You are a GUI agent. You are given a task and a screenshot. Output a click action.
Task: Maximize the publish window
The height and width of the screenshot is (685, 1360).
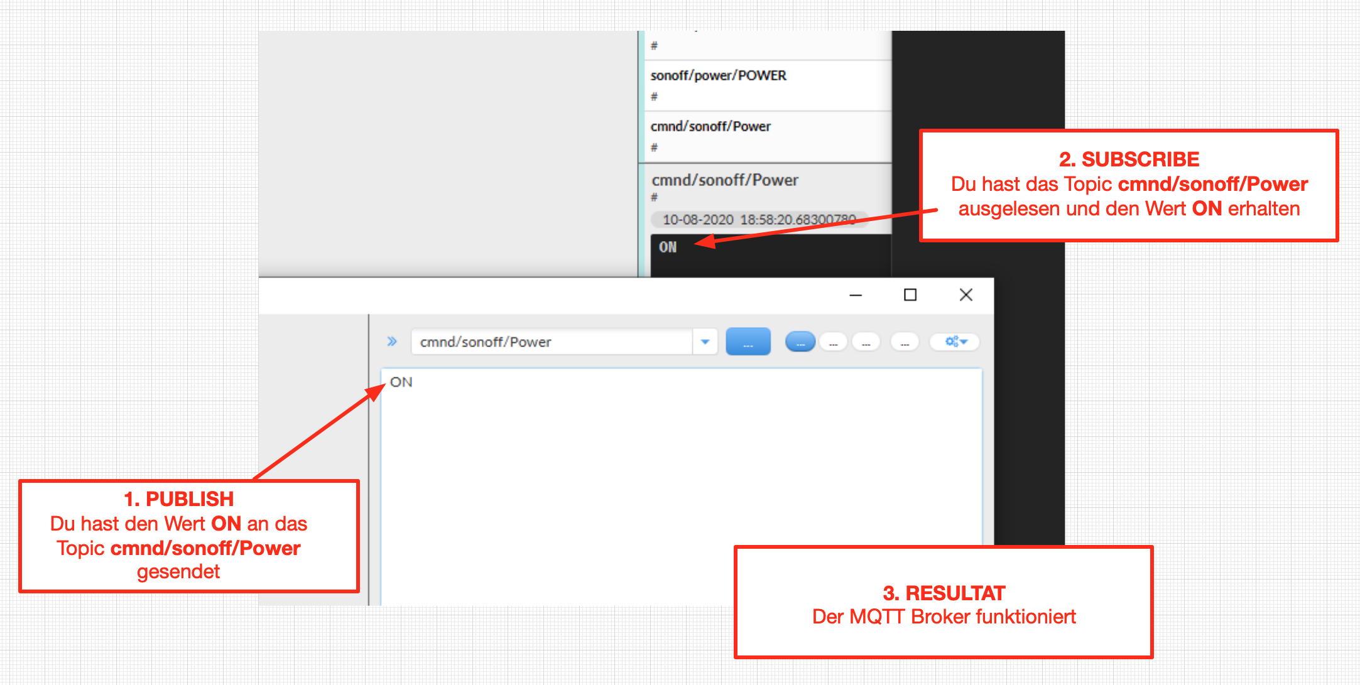point(910,295)
